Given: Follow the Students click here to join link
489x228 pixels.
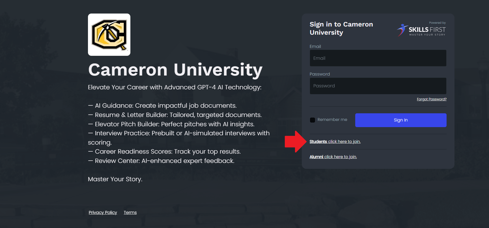Looking at the screenshot, I should pyautogui.click(x=335, y=141).
